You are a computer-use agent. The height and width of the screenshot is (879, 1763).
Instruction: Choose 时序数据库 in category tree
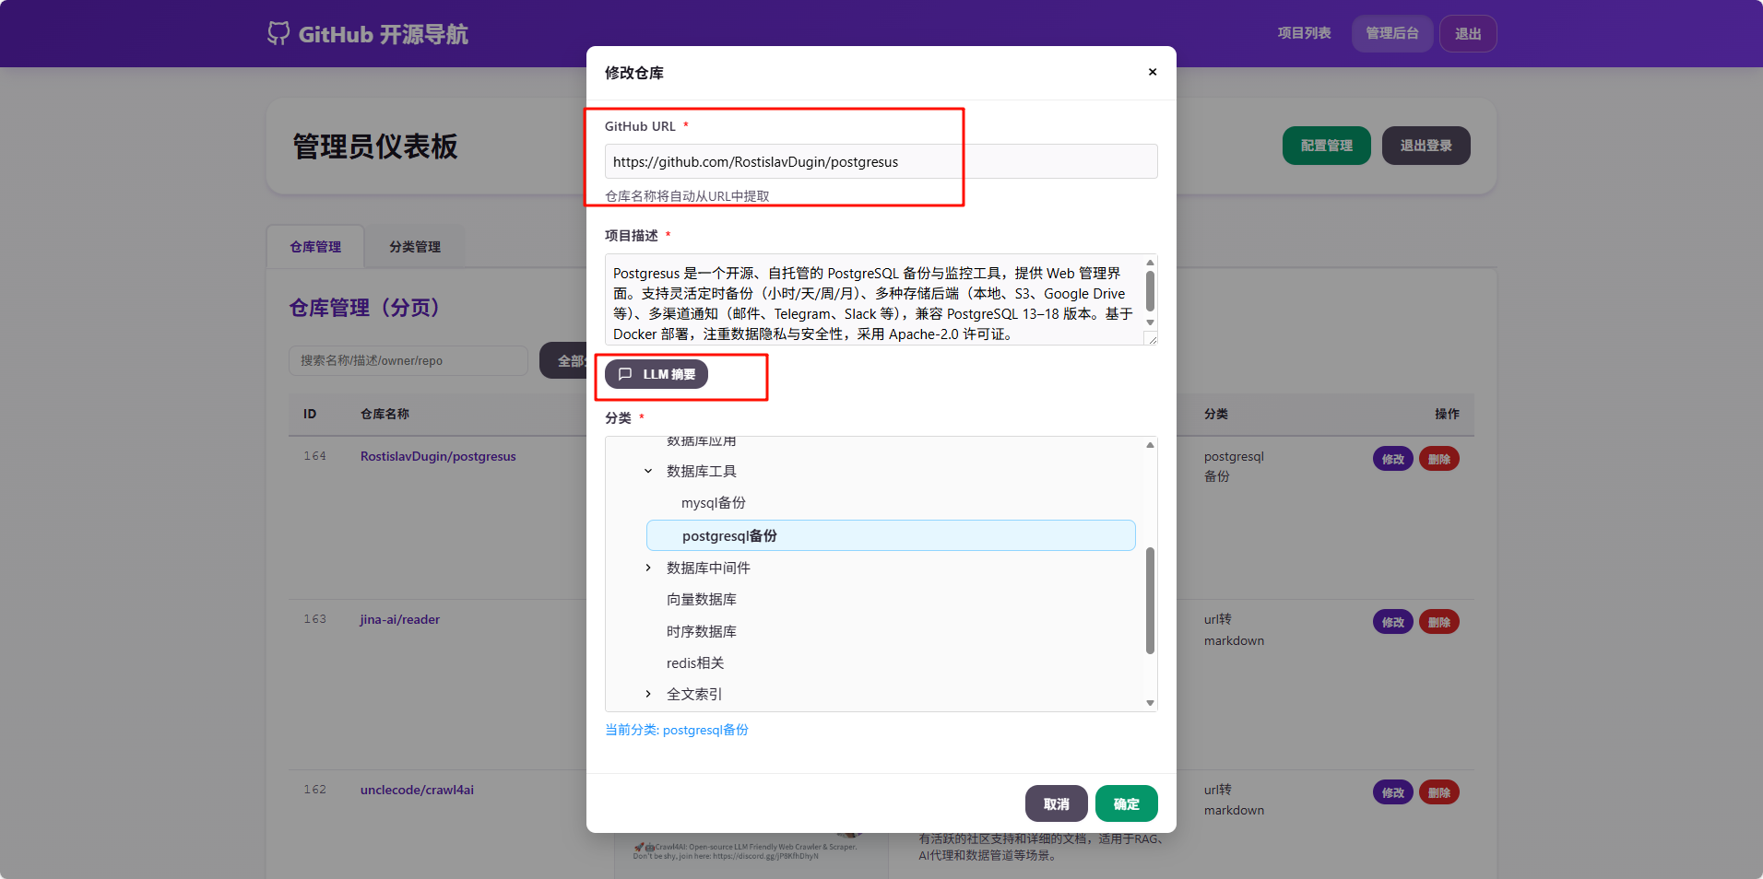701,631
